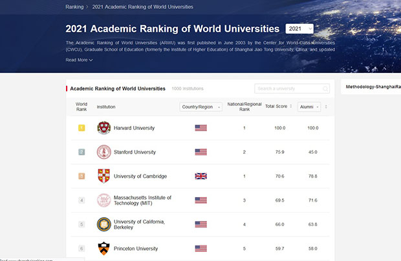Screen dimensions: 401x261
Task: Click the US flag in Stanford row
Action: coord(200,152)
